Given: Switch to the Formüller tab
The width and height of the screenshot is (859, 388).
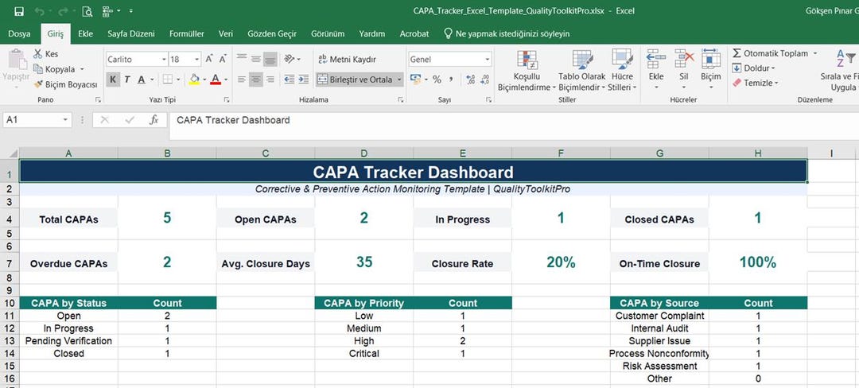Looking at the screenshot, I should (187, 33).
